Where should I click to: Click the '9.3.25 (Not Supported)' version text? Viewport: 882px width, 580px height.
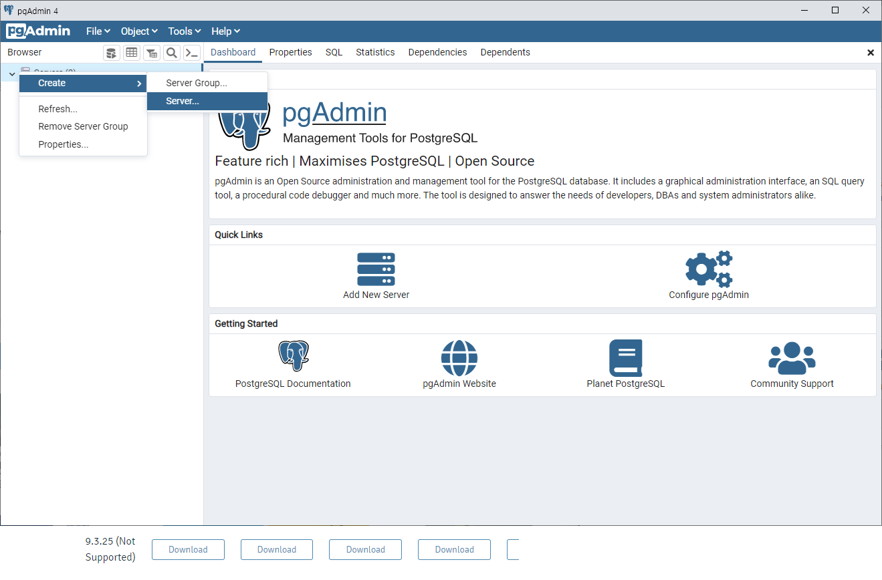110,549
